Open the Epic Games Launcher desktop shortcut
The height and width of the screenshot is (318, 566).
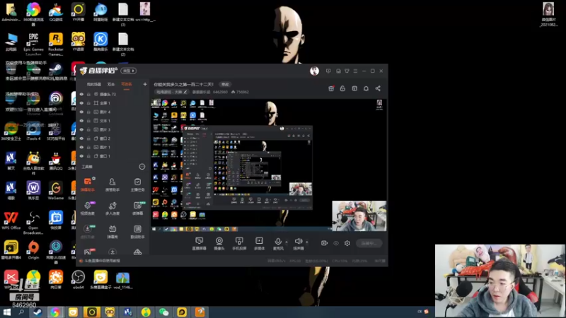point(33,44)
